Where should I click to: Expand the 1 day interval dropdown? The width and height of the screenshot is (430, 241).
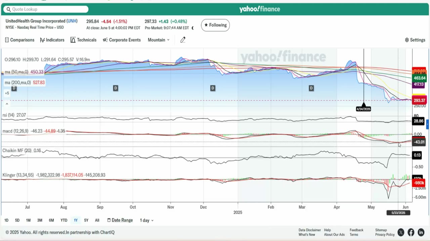coord(146,220)
